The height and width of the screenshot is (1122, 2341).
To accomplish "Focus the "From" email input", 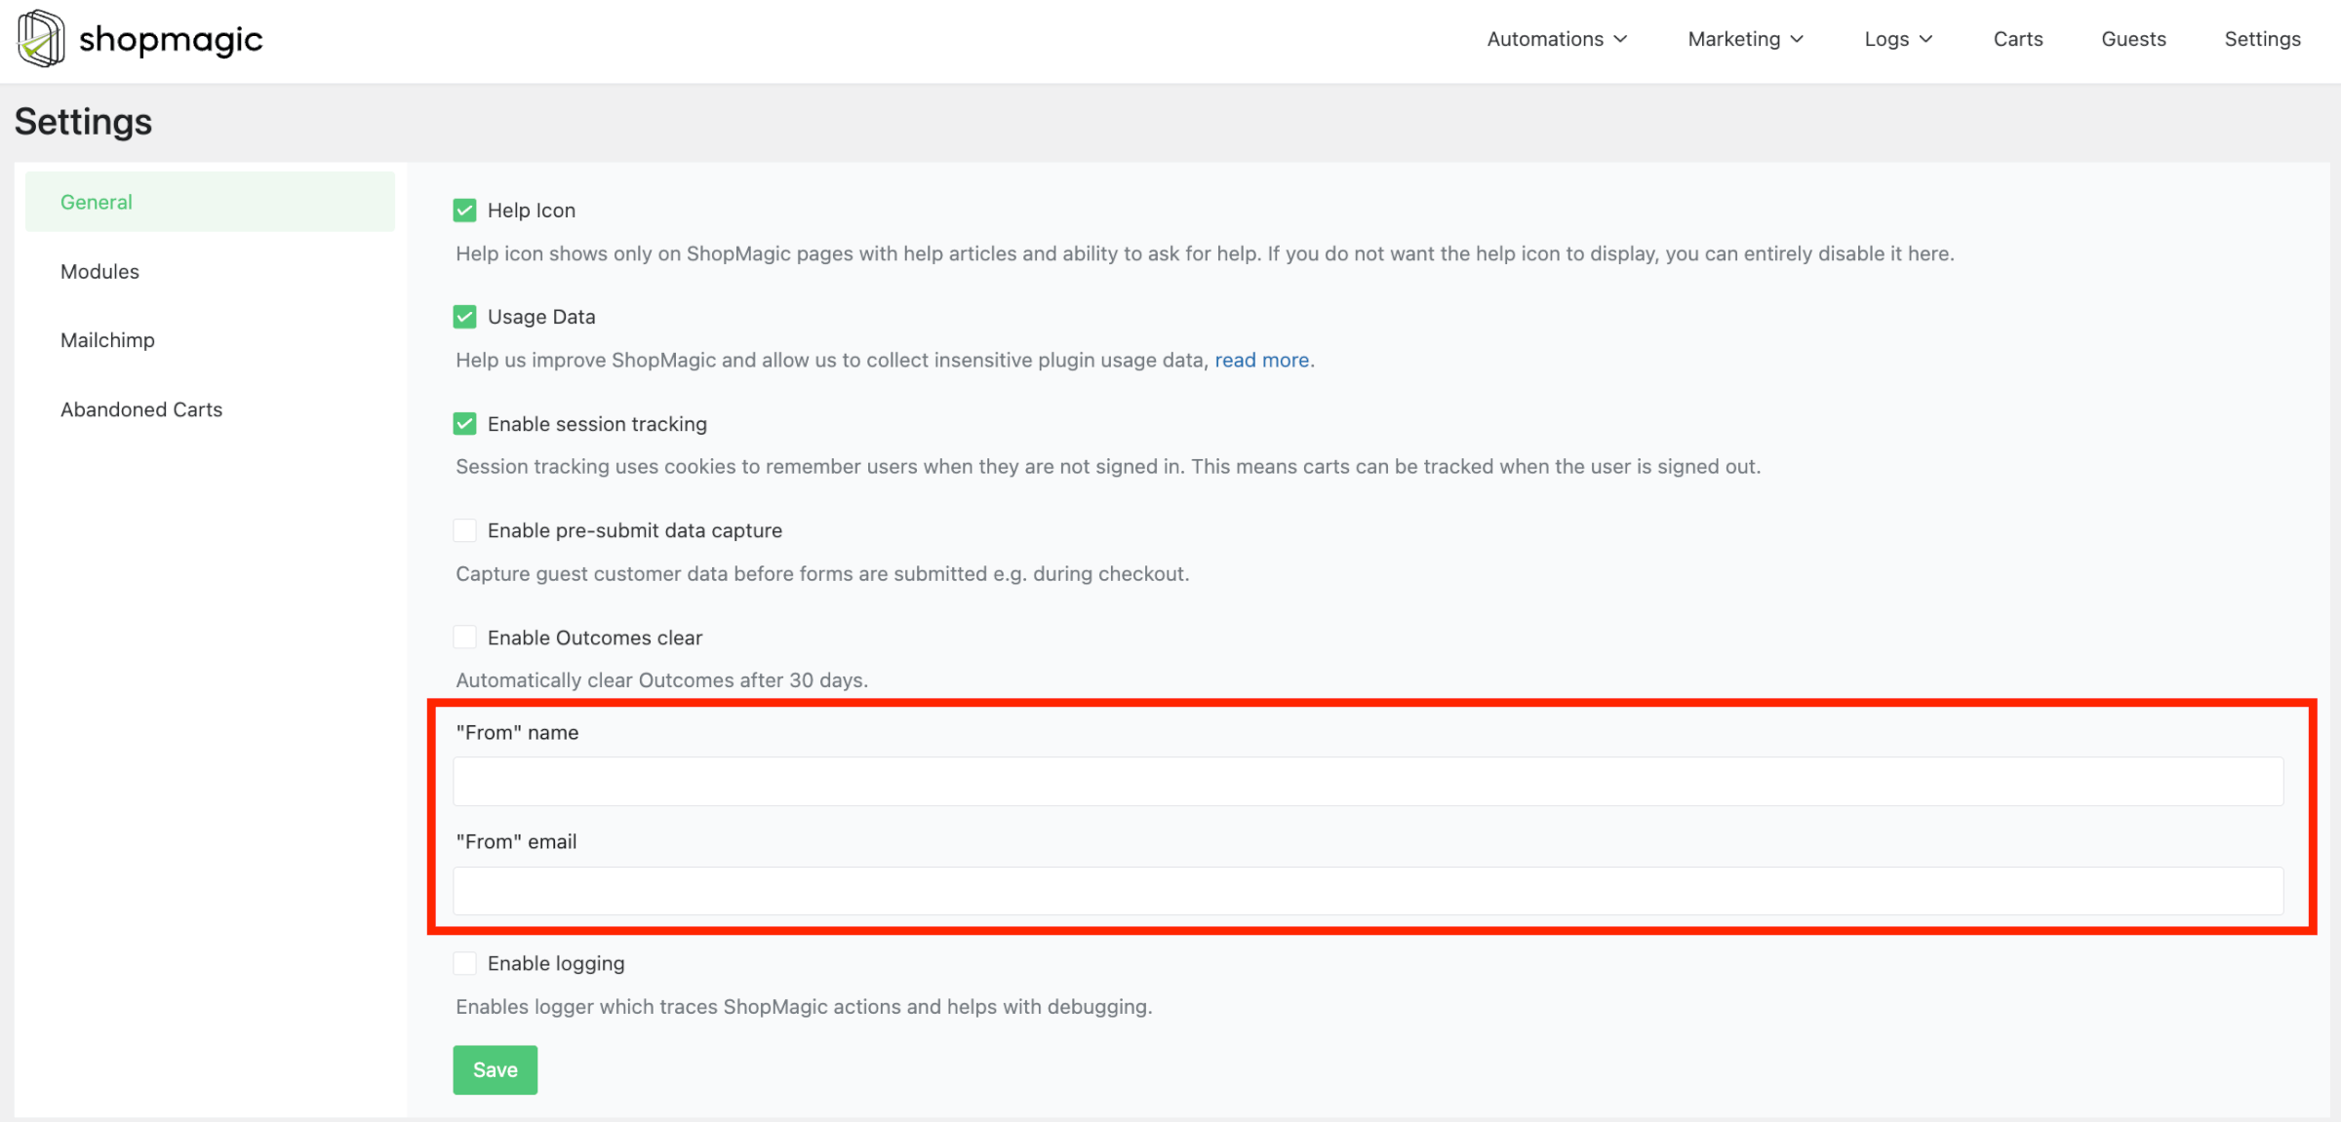I will [1368, 891].
